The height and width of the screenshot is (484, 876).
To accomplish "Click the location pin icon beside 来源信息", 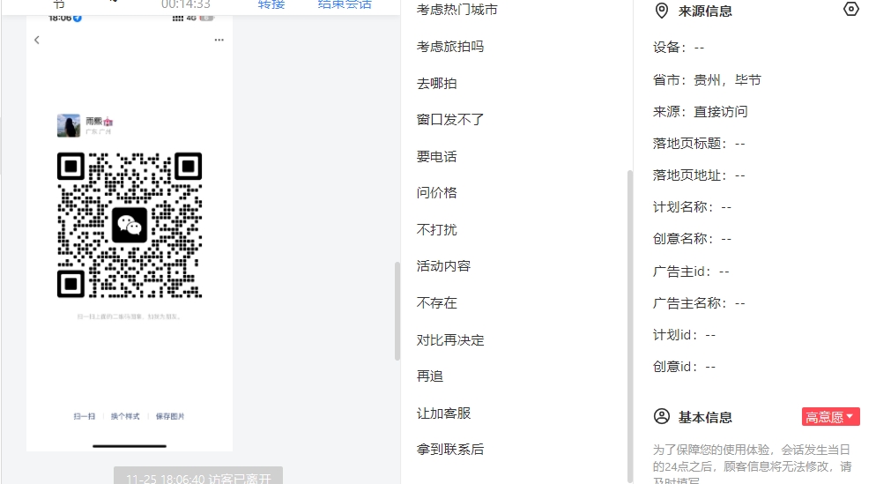I will [662, 11].
